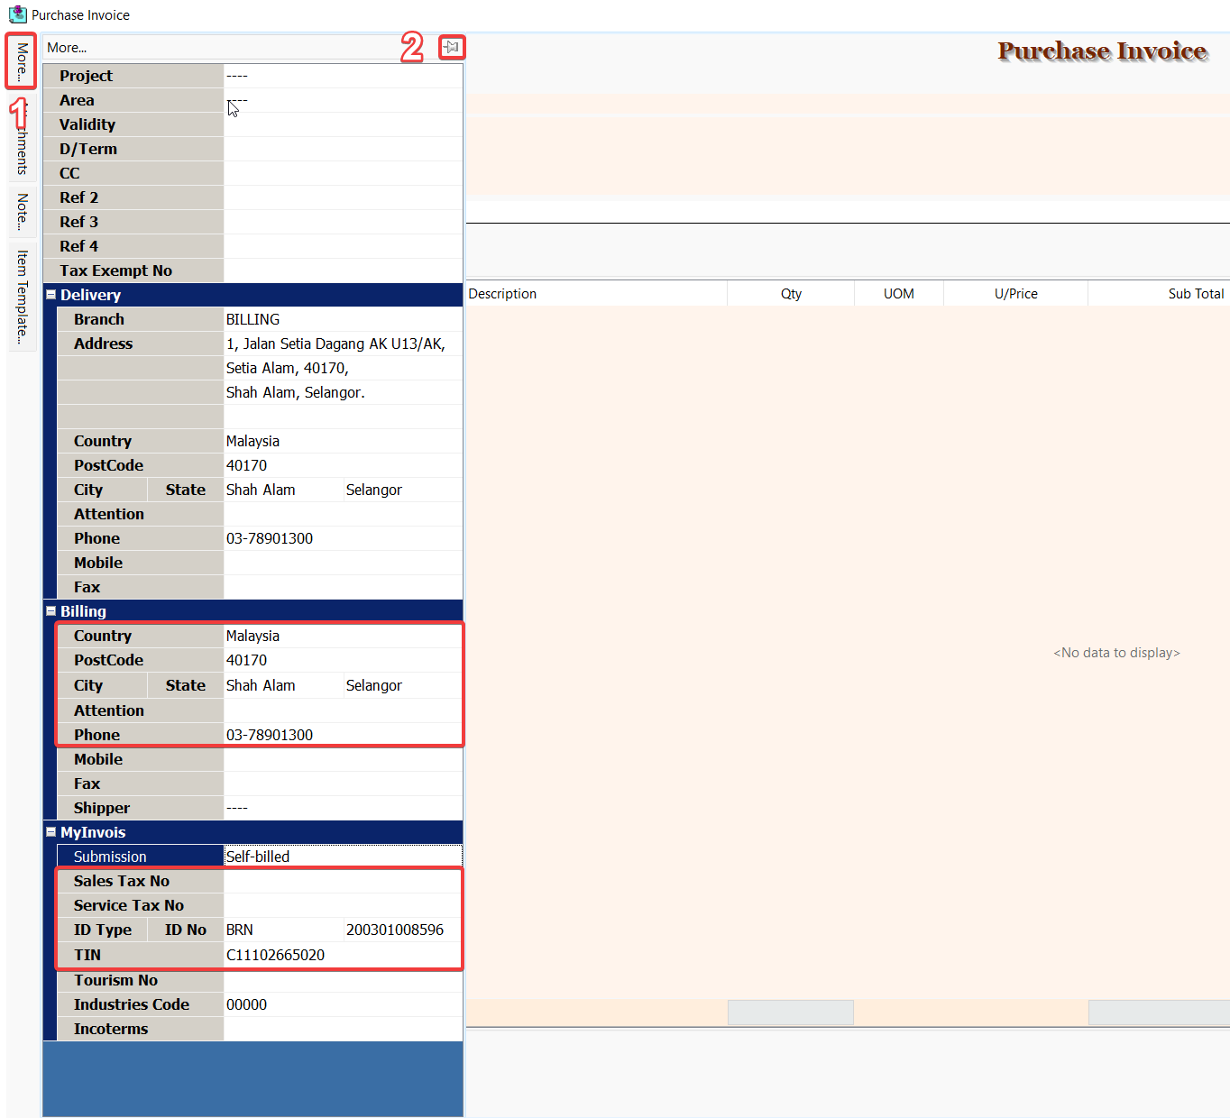
Task: Click the Sub Total column header
Action: point(1158,294)
